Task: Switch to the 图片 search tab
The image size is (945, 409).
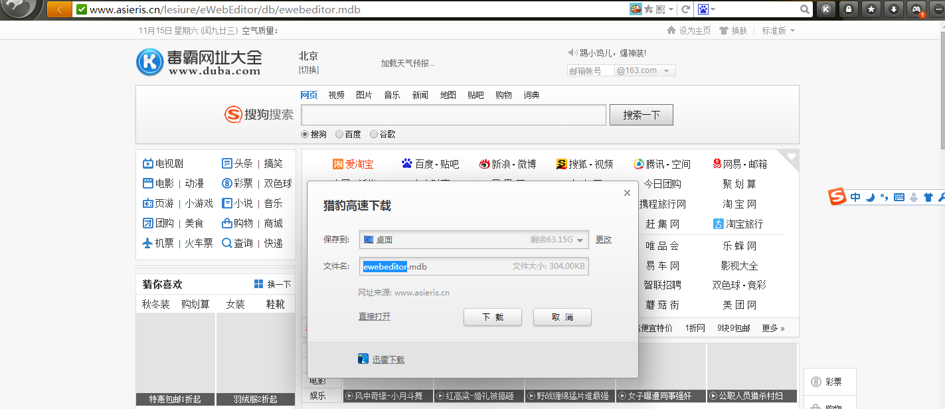Action: tap(364, 95)
